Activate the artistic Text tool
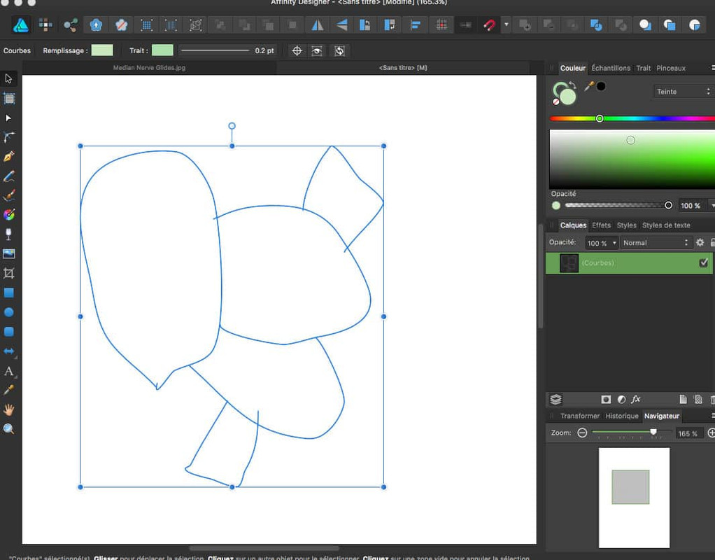 [9, 371]
